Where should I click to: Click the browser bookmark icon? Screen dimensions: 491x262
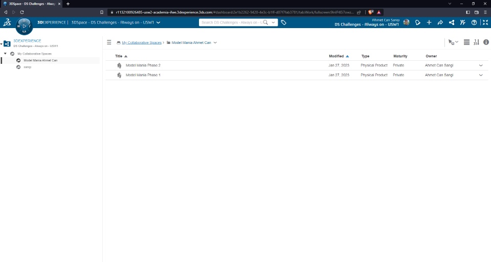pos(102,12)
